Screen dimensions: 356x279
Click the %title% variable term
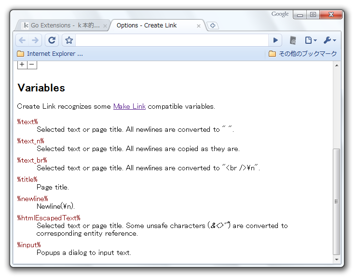[x=27, y=179]
